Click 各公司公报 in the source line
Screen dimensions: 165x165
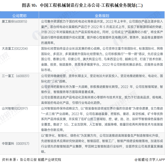point(28,160)
